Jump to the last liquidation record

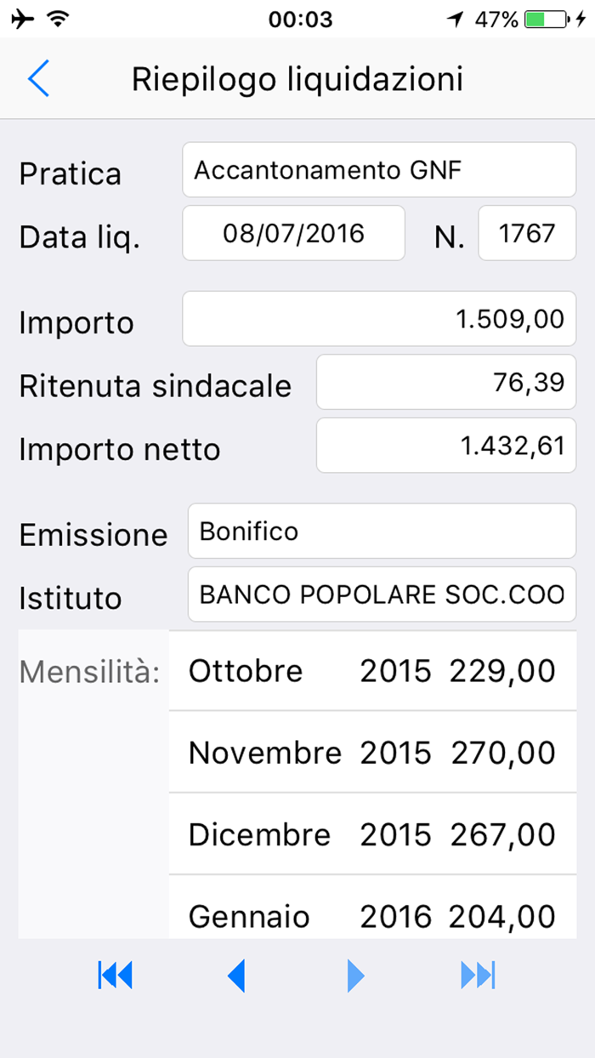[x=478, y=975]
